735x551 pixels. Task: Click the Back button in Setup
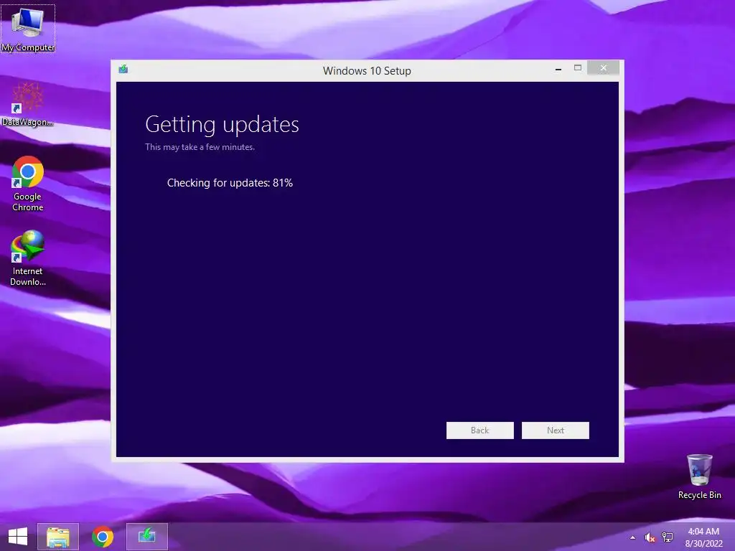[x=479, y=430]
